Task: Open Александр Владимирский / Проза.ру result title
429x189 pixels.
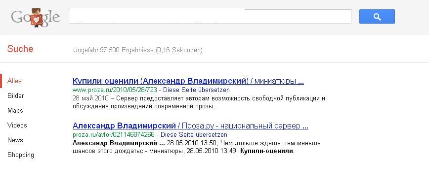Action: coord(190,126)
